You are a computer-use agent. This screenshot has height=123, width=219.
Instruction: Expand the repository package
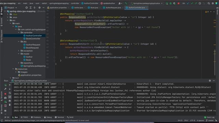19,63
